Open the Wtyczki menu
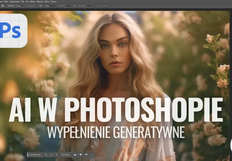 coord(40,2)
